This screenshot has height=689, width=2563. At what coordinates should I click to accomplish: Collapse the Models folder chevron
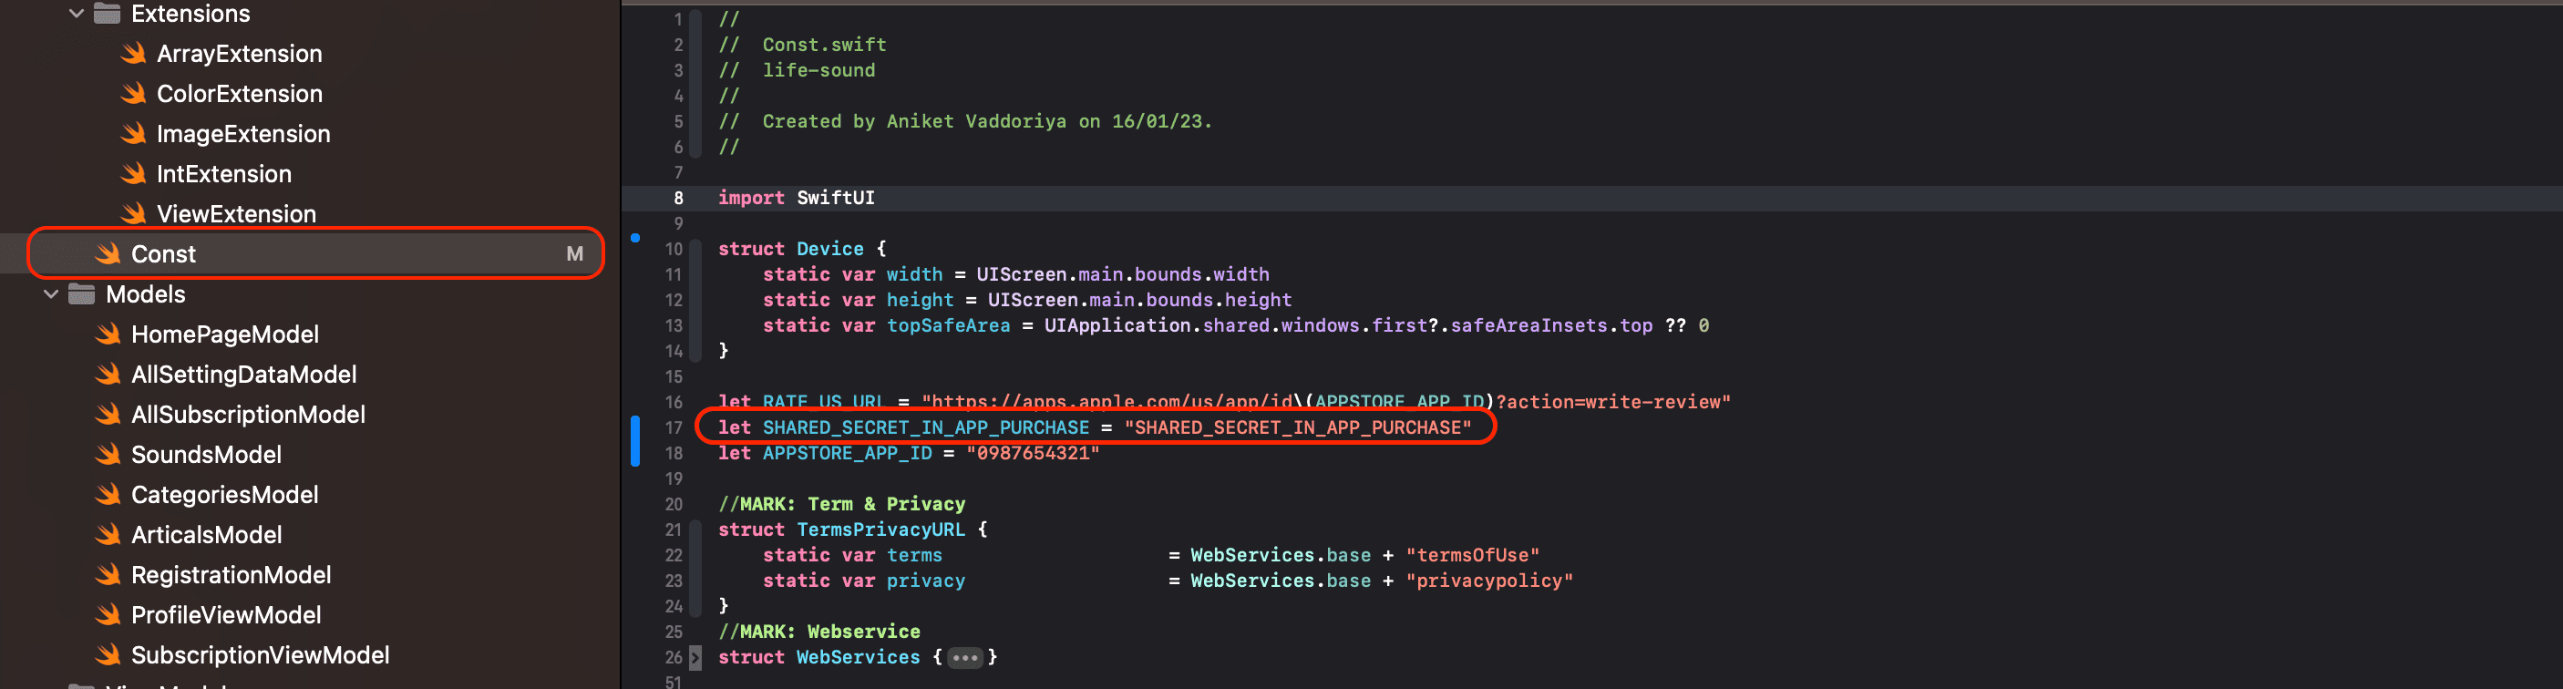tap(51, 294)
